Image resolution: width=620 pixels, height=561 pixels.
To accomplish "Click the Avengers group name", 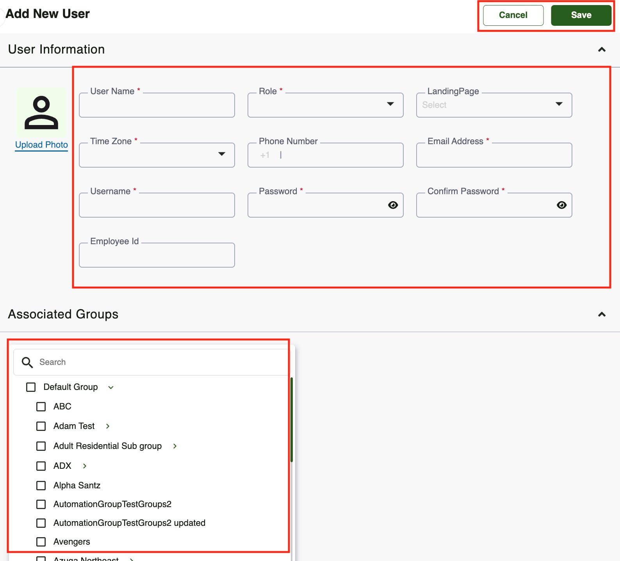I will (x=72, y=542).
